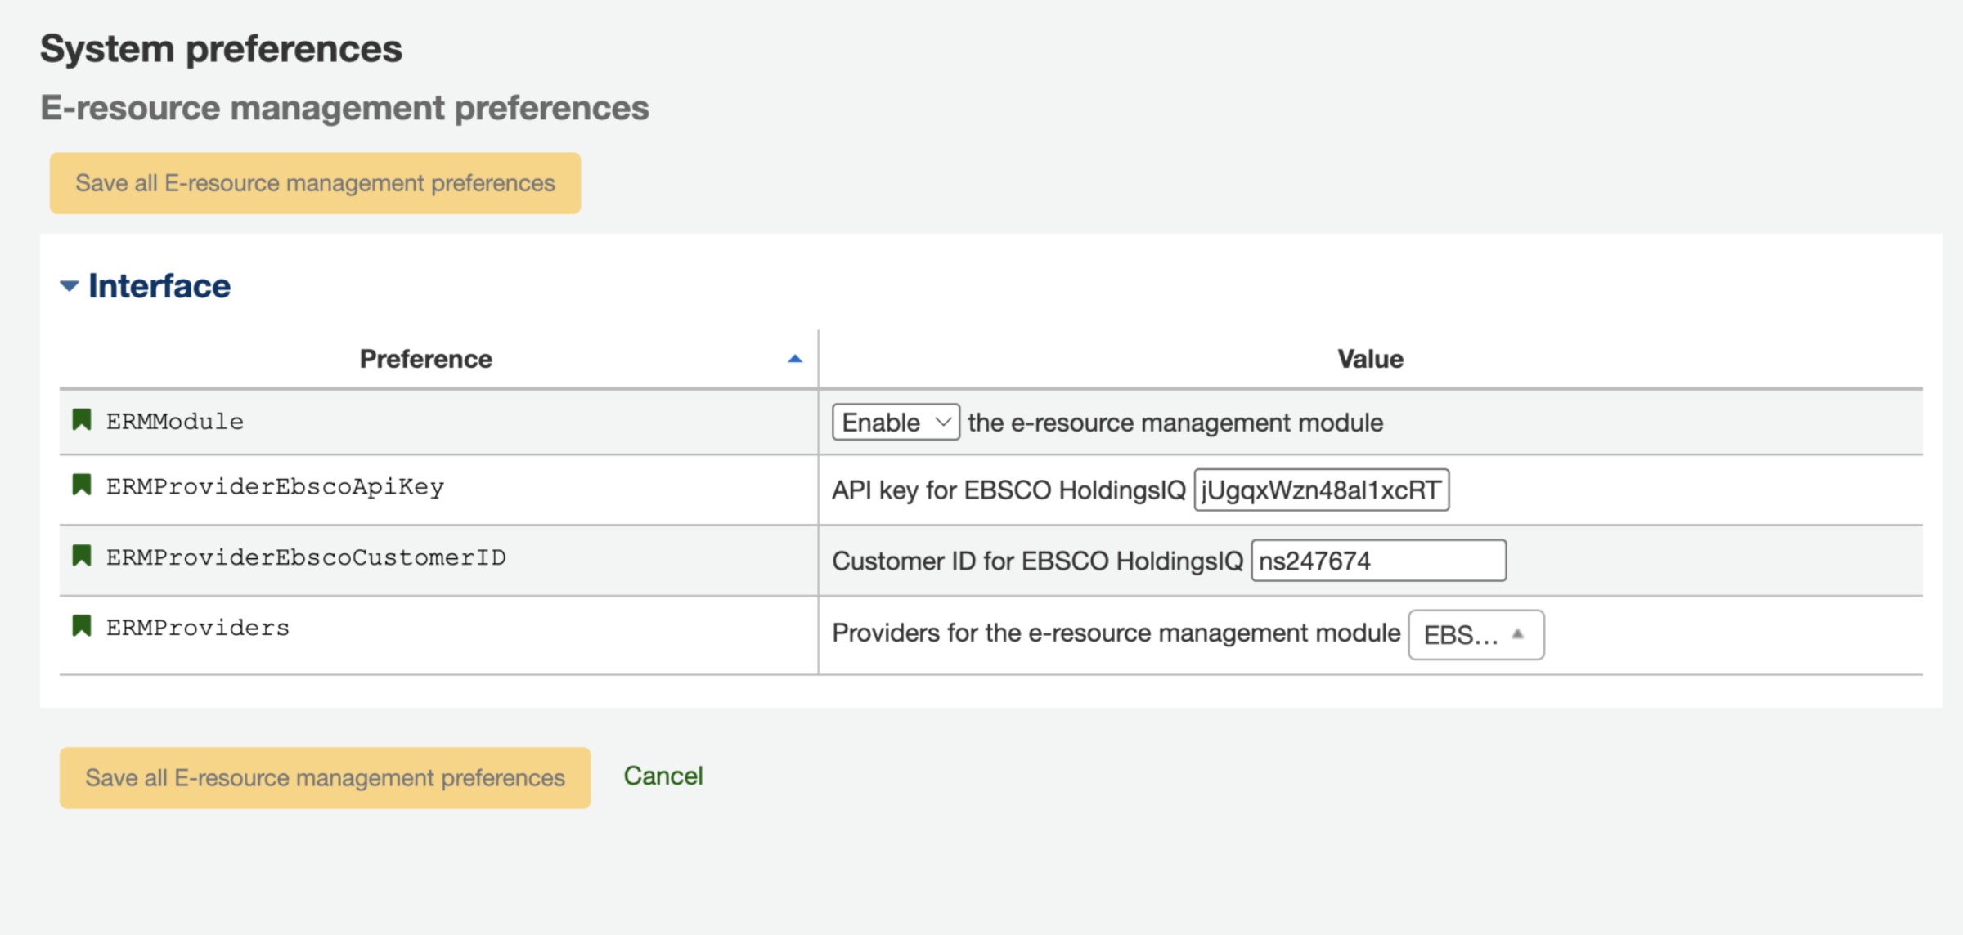Click the bottom Save all E-resource preferences button
Image resolution: width=1963 pixels, height=935 pixels.
pos(325,777)
